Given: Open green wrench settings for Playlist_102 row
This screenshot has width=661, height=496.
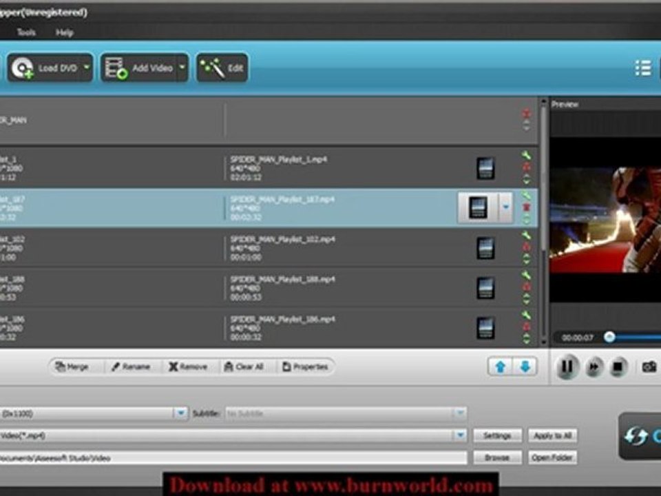Looking at the screenshot, I should pos(526,236).
